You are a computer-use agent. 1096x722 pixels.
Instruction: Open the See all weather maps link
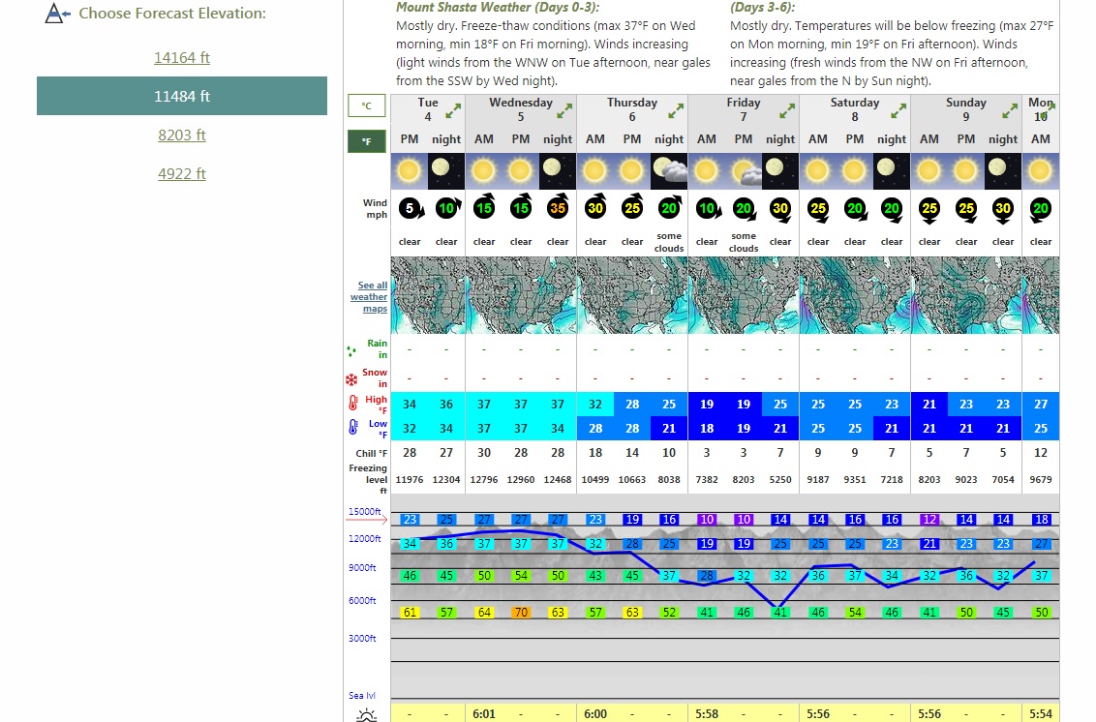click(369, 296)
